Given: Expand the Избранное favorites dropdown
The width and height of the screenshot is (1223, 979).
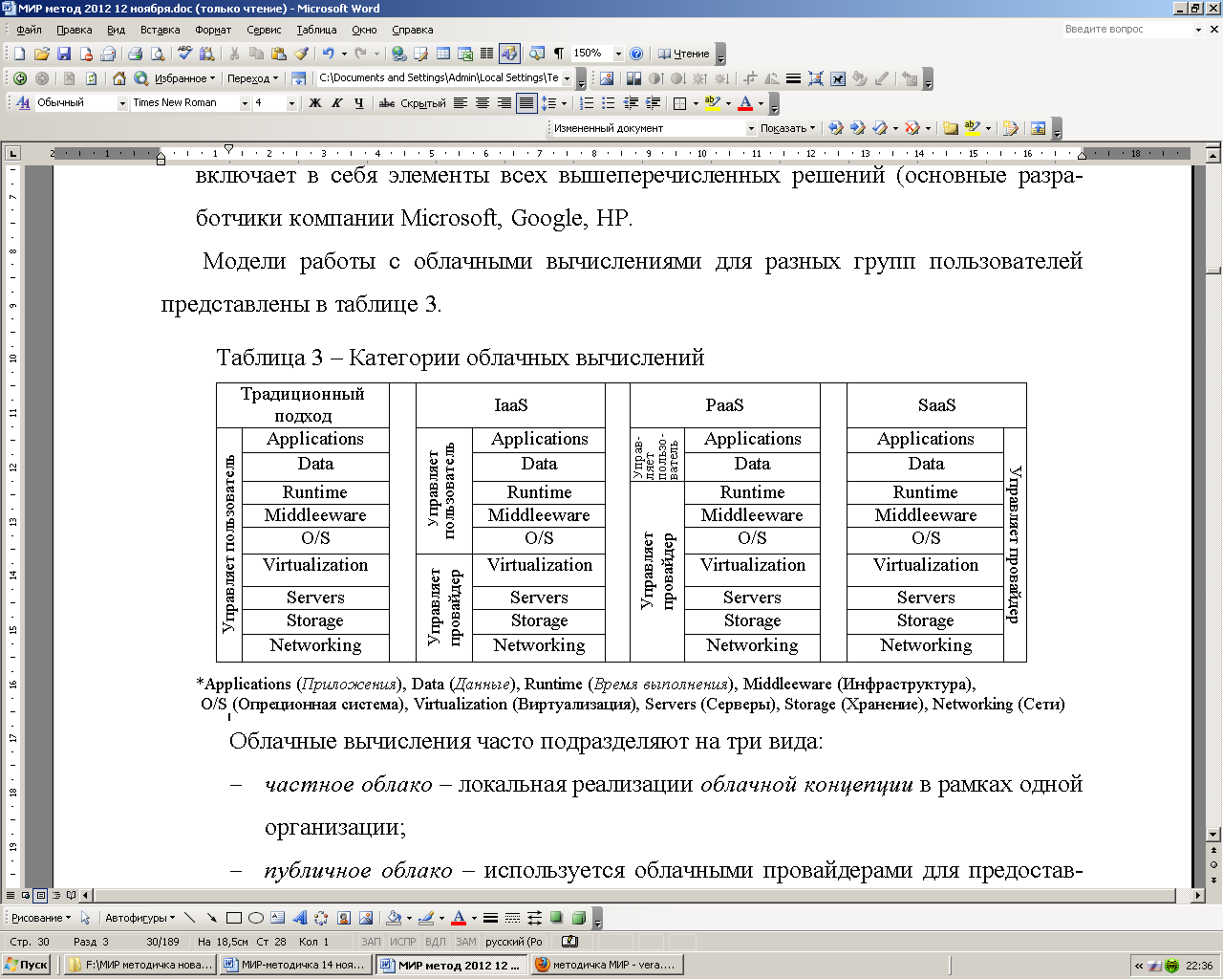Looking at the screenshot, I should (x=184, y=78).
